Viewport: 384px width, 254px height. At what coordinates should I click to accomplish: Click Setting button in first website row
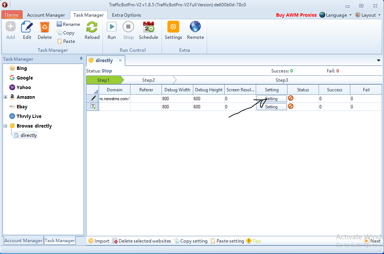point(271,99)
